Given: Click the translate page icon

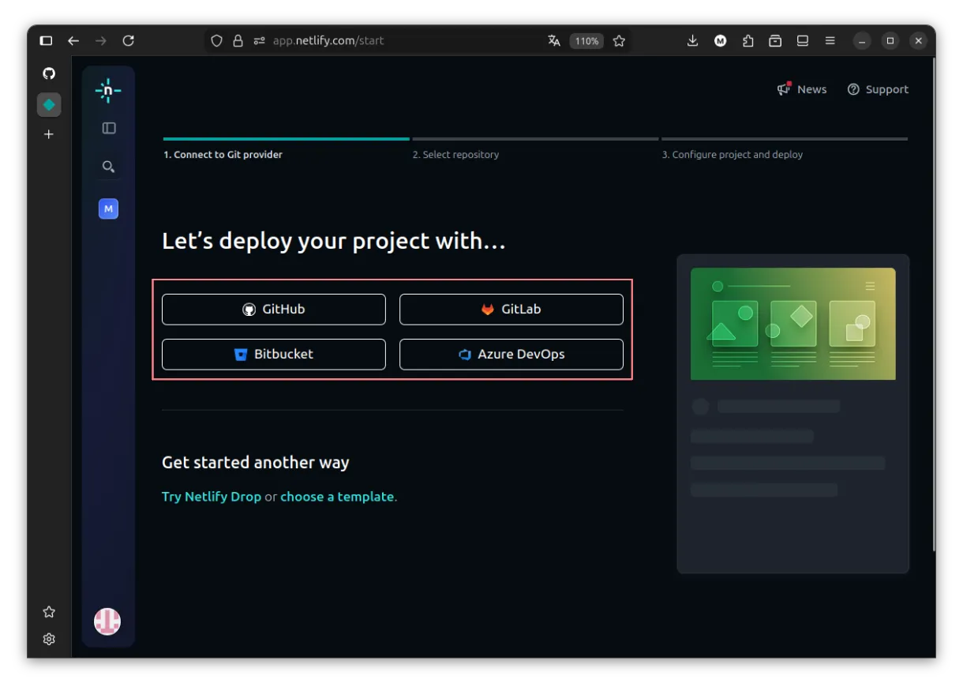Looking at the screenshot, I should [554, 41].
